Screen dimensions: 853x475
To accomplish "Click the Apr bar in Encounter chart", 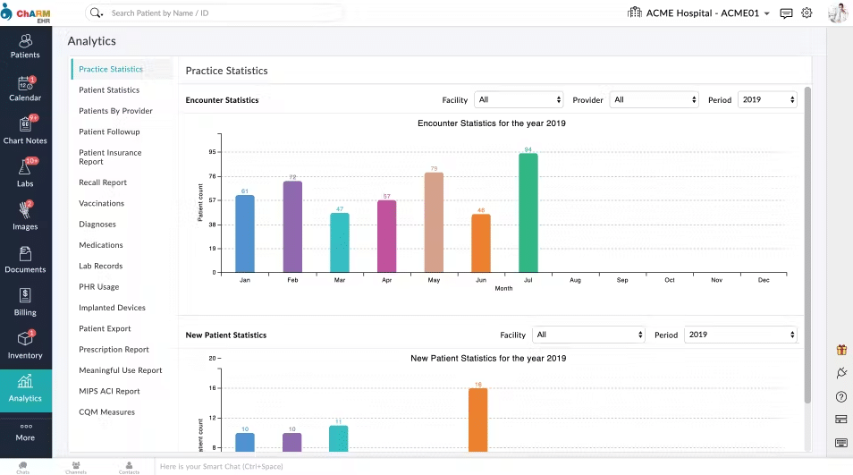I will 387,236.
